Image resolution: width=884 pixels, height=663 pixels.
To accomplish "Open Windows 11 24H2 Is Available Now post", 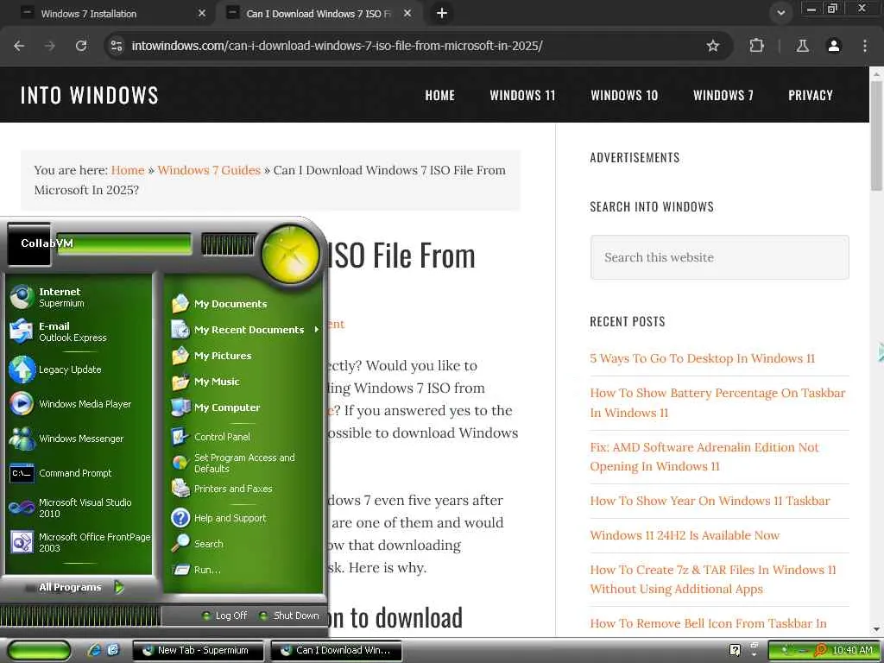I will click(685, 535).
